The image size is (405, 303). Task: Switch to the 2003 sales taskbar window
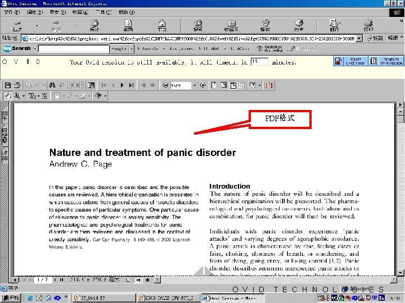169,298
